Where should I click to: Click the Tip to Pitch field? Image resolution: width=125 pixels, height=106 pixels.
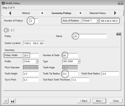click(31, 80)
